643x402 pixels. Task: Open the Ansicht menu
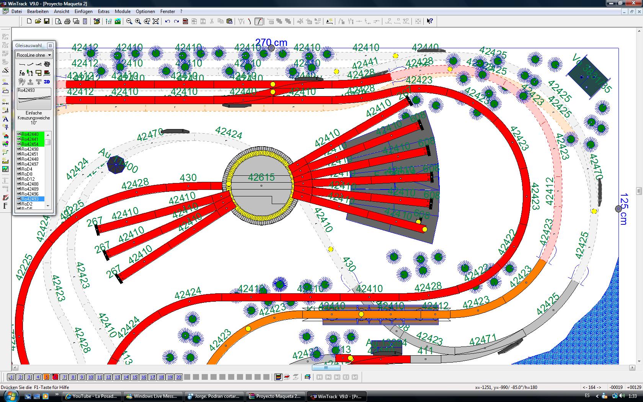click(62, 11)
